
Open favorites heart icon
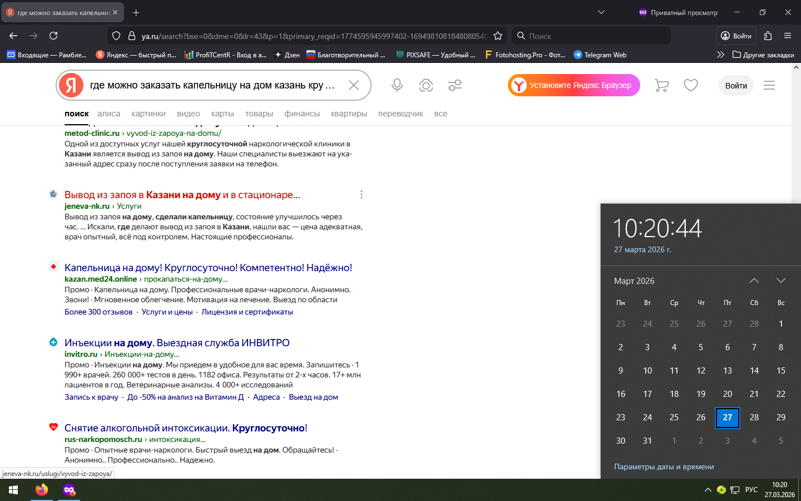point(691,85)
